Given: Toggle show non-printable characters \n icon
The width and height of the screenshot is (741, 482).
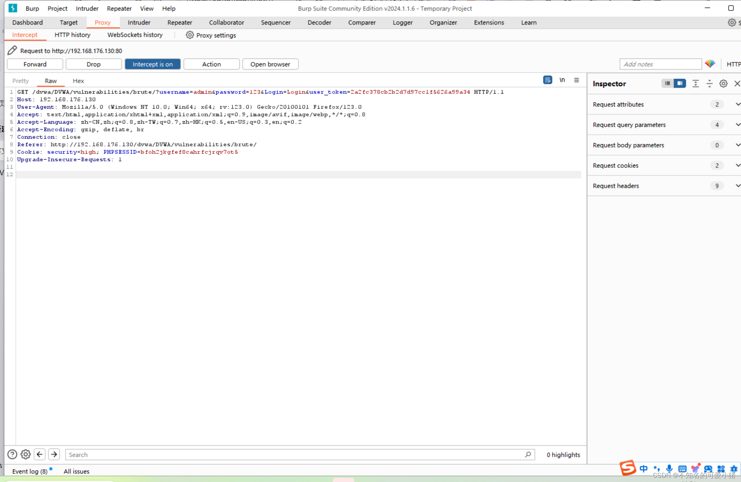Looking at the screenshot, I should pyautogui.click(x=562, y=80).
